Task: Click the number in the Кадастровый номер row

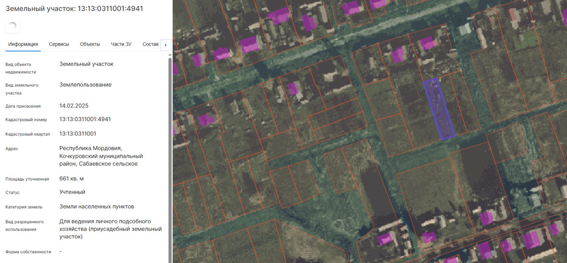Action: click(x=85, y=119)
